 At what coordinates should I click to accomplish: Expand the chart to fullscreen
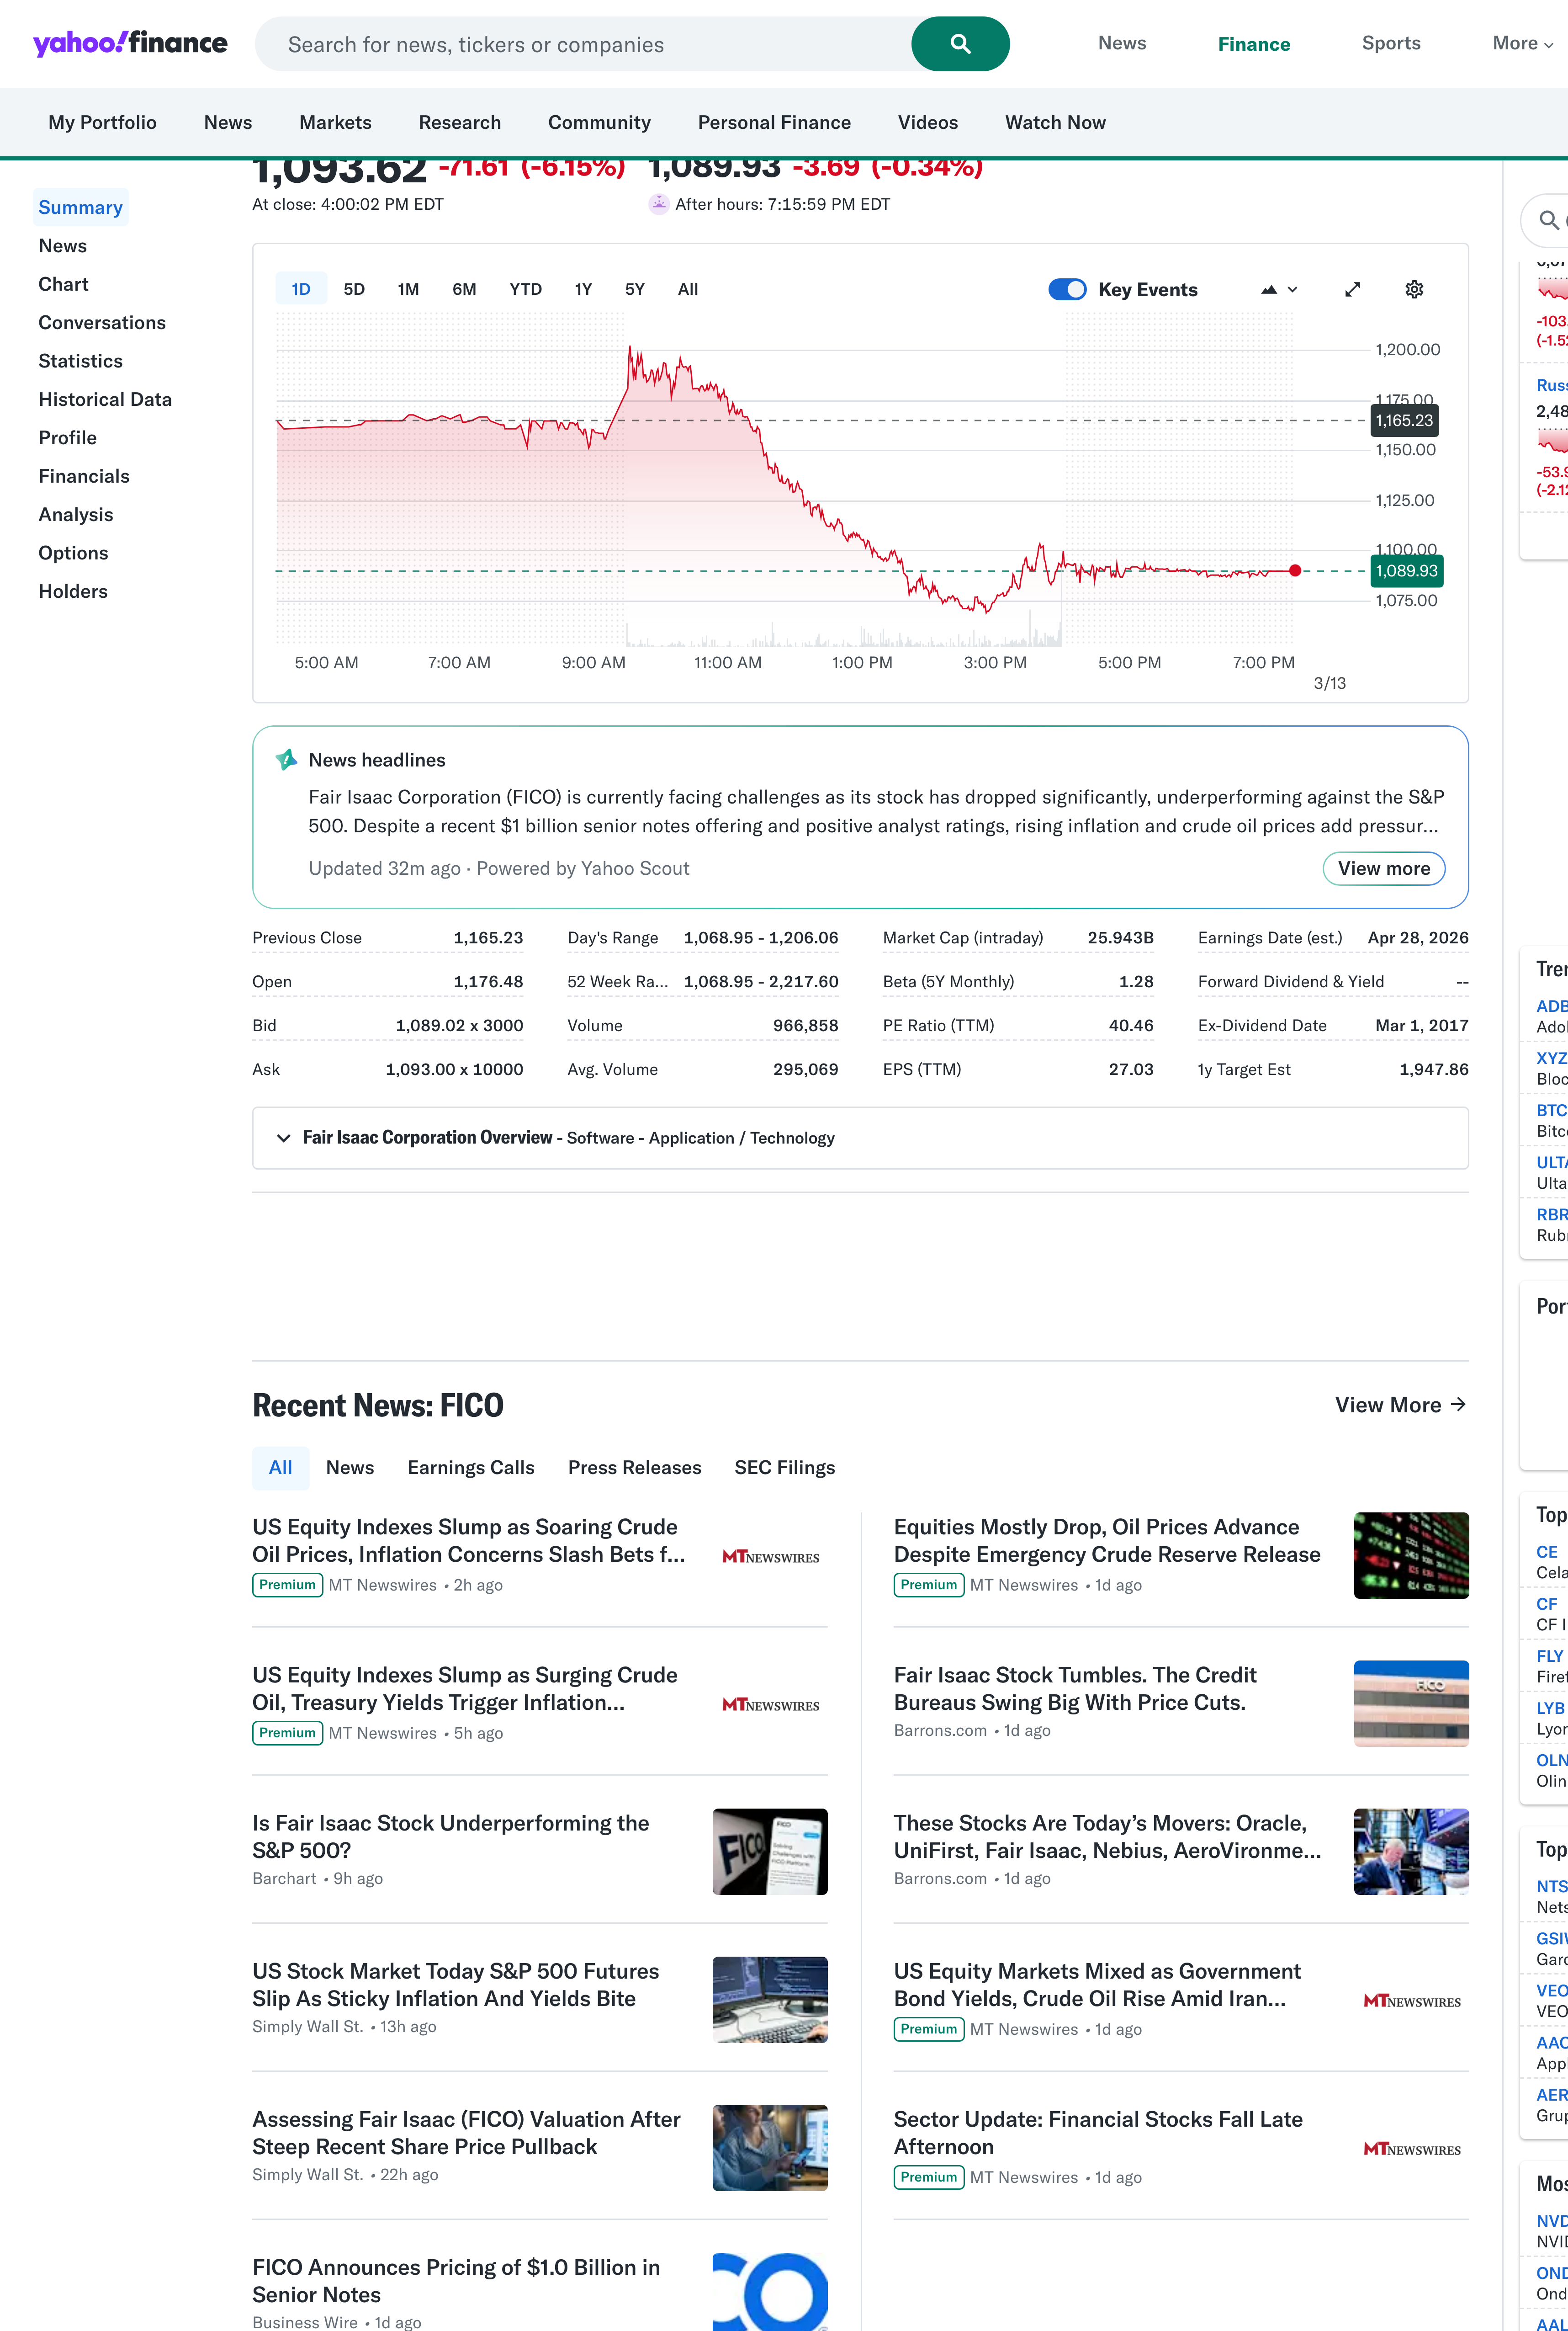1353,289
